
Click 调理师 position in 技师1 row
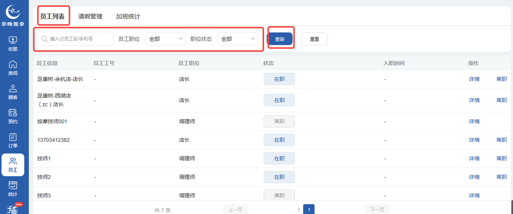tap(187, 159)
